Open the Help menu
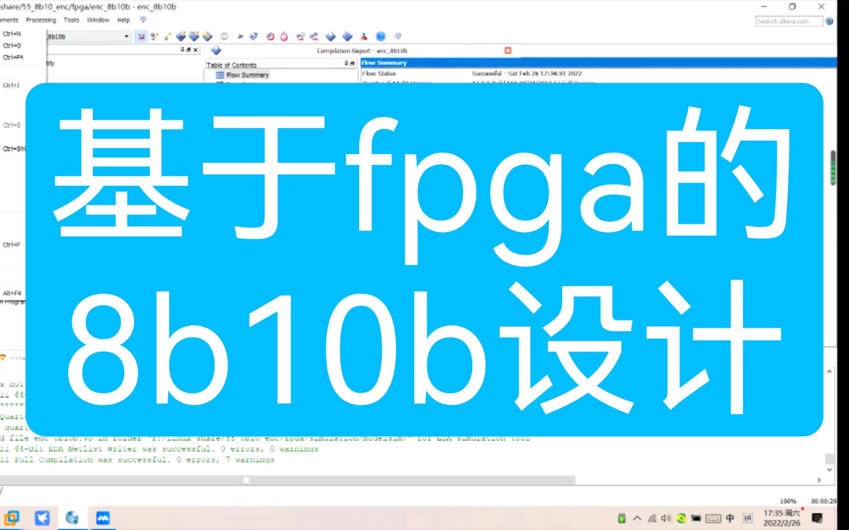 (123, 20)
